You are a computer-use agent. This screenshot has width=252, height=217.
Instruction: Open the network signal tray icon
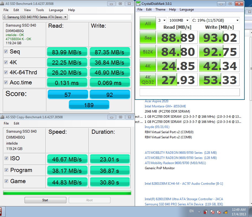225,212
